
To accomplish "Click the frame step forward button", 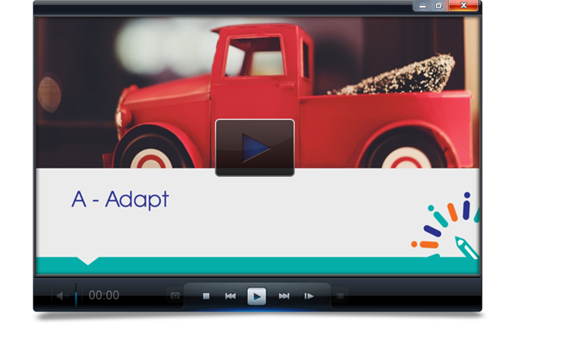I will click(309, 296).
